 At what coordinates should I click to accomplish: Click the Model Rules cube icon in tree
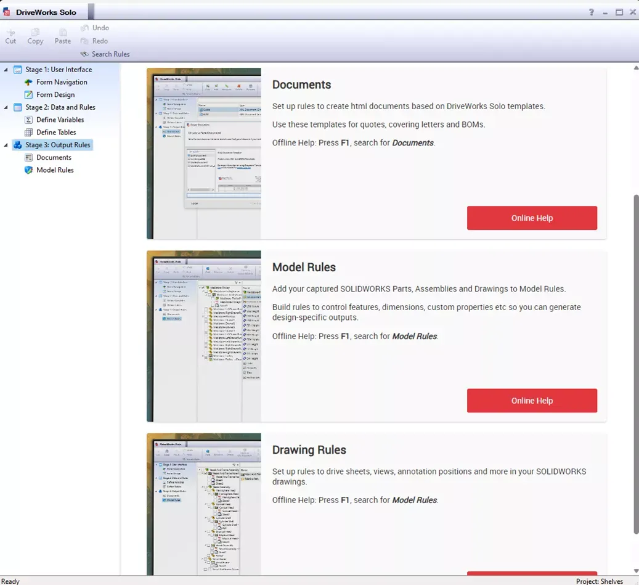pos(28,170)
